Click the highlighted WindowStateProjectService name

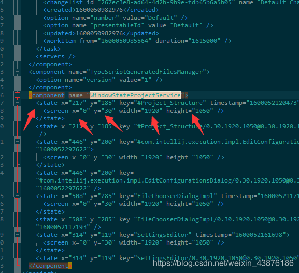click(135, 95)
